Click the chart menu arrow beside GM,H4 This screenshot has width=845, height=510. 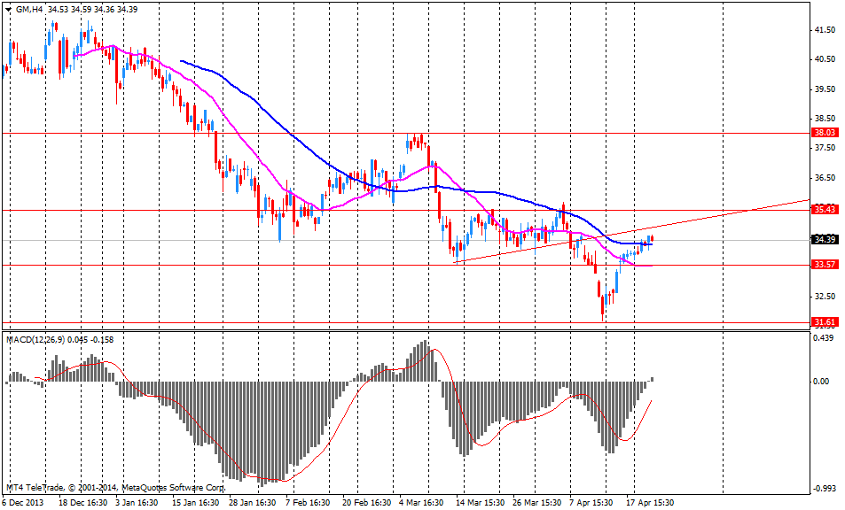point(8,9)
